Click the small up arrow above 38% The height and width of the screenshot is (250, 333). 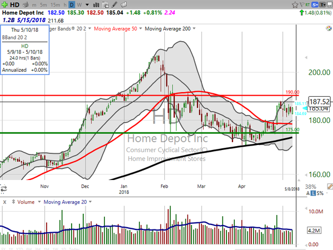tap(299, 180)
